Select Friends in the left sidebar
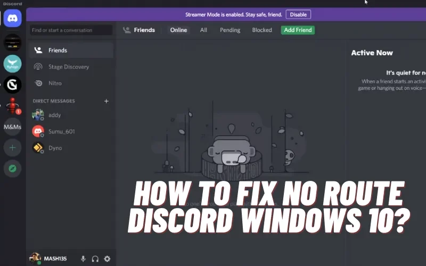426x266 pixels. [71, 50]
